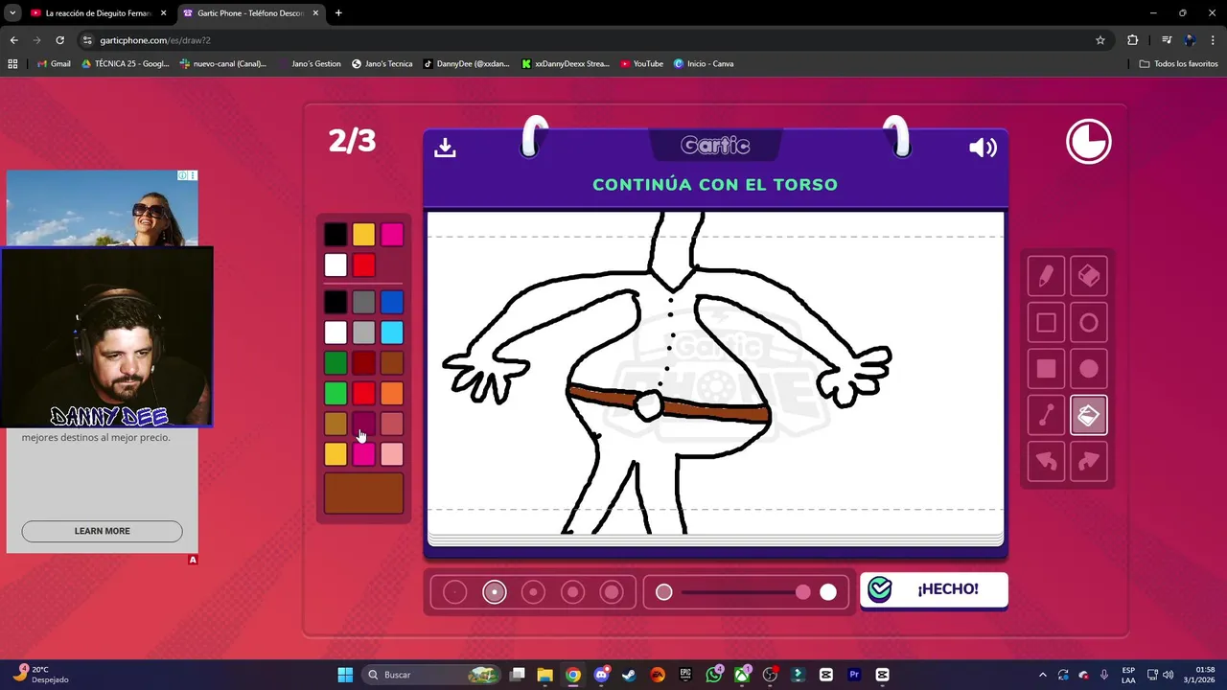The height and width of the screenshot is (690, 1227).
Task: Click the Buscar taskbar search box
Action: (x=431, y=675)
